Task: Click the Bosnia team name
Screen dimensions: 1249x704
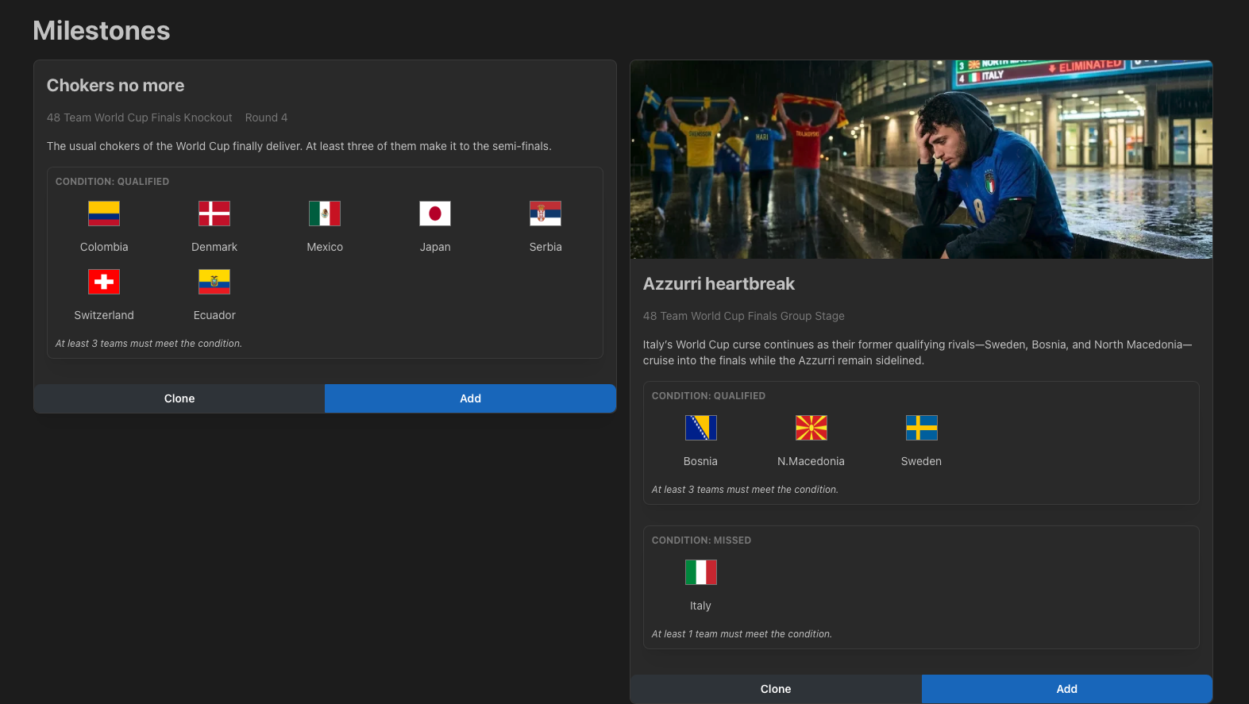Action: tap(700, 461)
